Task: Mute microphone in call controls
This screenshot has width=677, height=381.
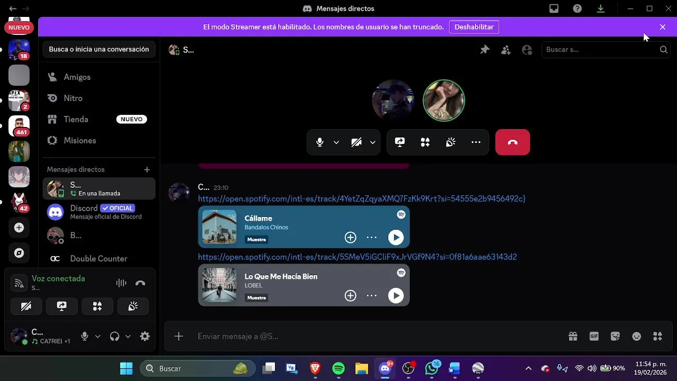Action: pyautogui.click(x=319, y=142)
